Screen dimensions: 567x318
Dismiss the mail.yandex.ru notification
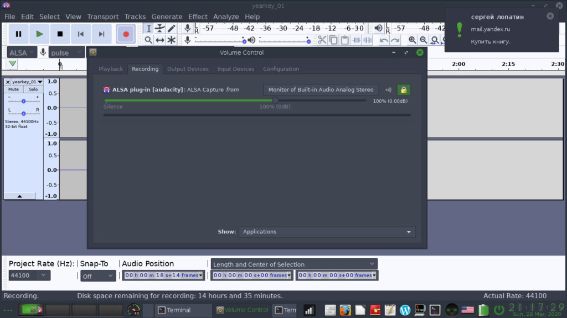(x=550, y=16)
